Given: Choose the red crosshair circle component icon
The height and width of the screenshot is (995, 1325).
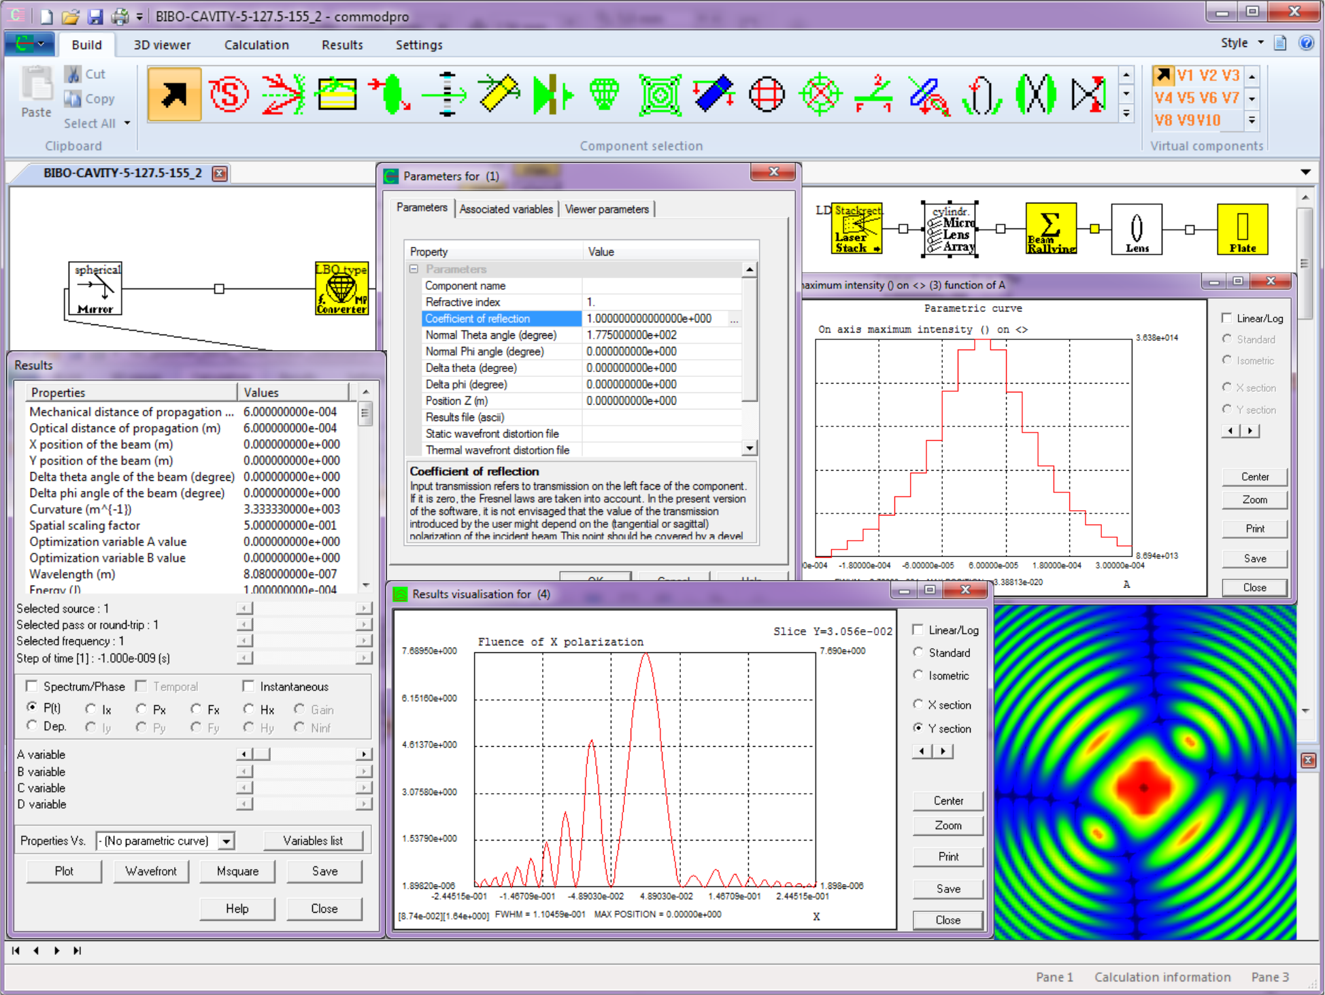Looking at the screenshot, I should [767, 95].
